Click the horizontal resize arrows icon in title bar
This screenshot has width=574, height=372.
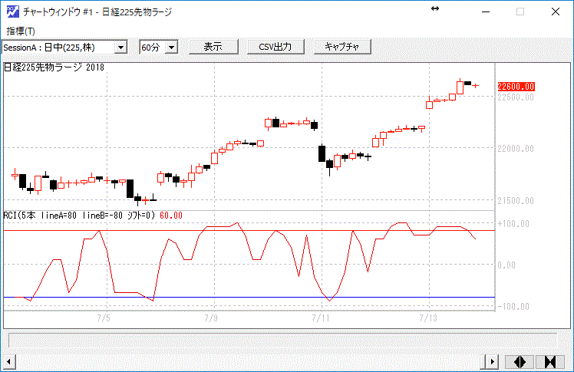point(435,8)
